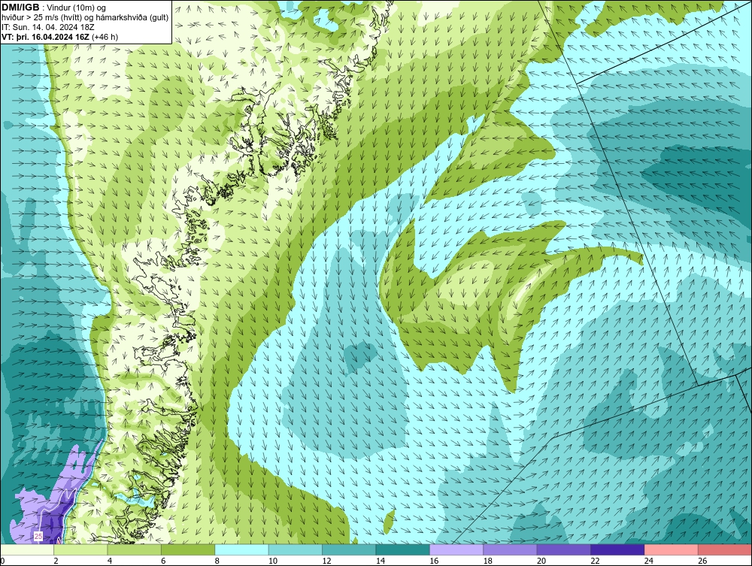Click the 12–14 m/s teal legend swatch

tap(349, 549)
